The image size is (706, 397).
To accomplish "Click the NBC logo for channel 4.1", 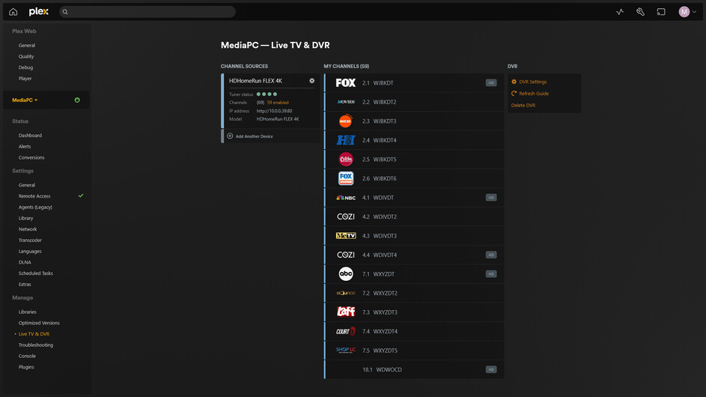I will pos(346,197).
